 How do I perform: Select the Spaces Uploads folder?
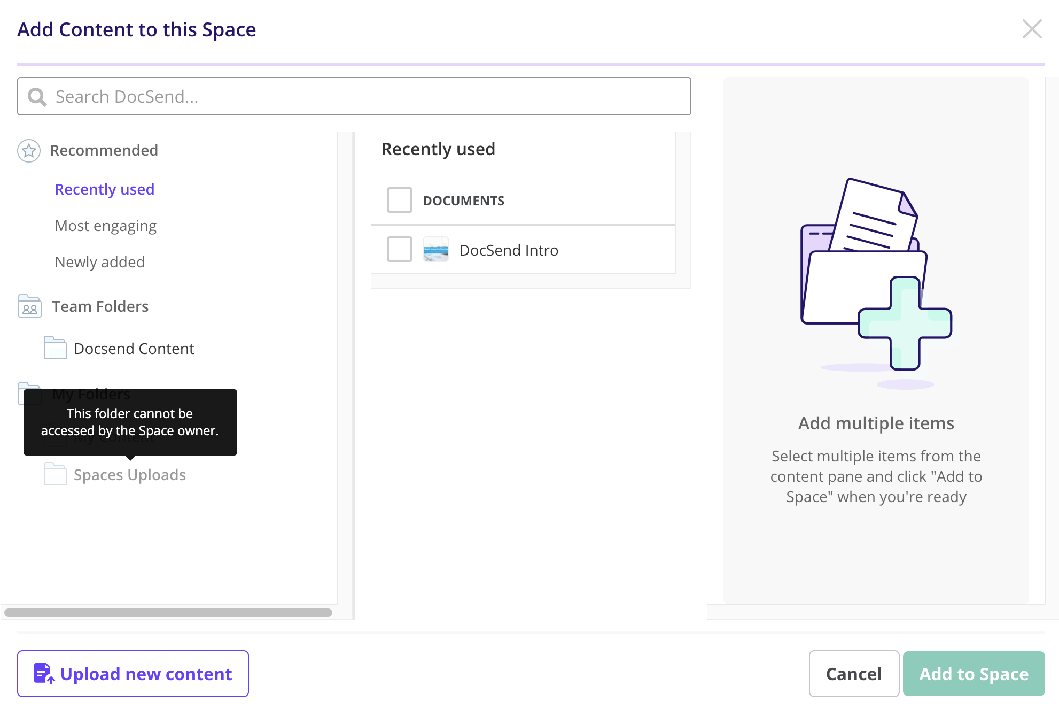[x=129, y=475]
